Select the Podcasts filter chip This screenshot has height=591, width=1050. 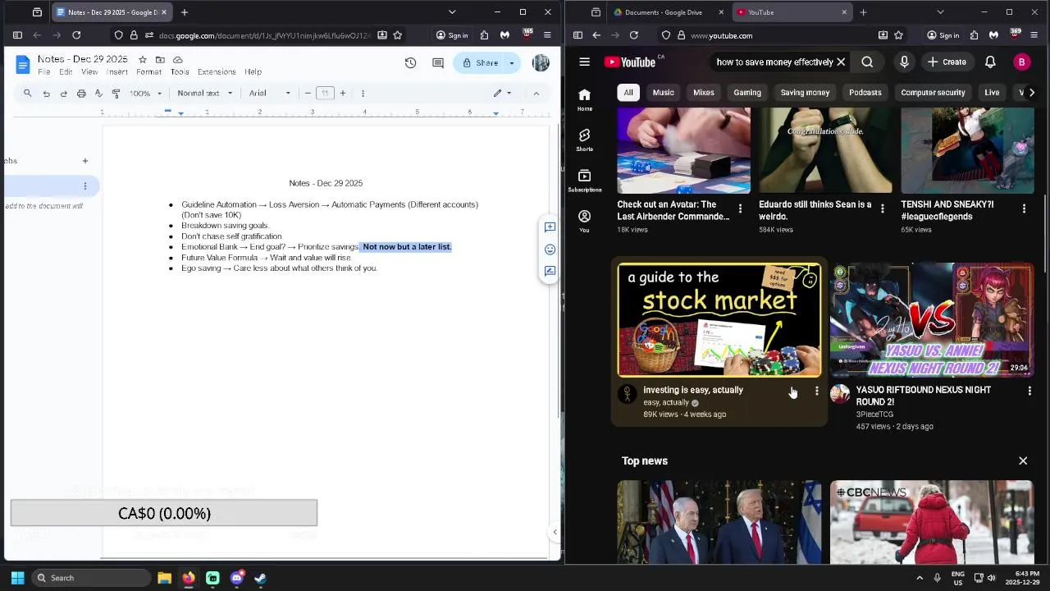click(865, 93)
